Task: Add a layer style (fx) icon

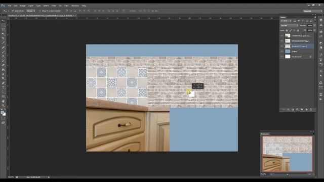Action: (x=288, y=110)
